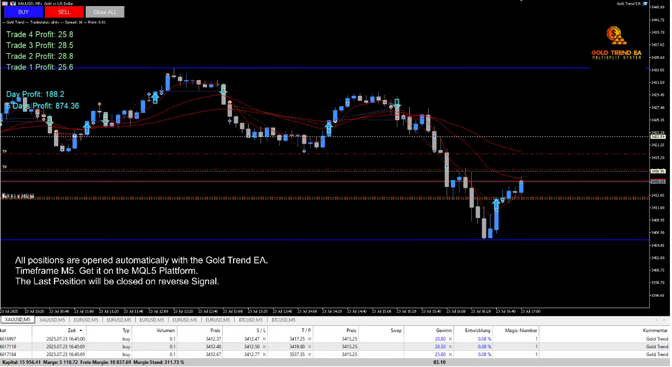
Task: Click the grey Close ALL button
Action: coord(105,12)
